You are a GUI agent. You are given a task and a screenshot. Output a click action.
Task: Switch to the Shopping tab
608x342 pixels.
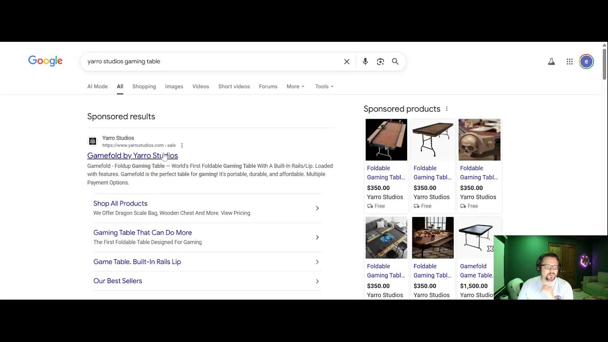pos(144,86)
